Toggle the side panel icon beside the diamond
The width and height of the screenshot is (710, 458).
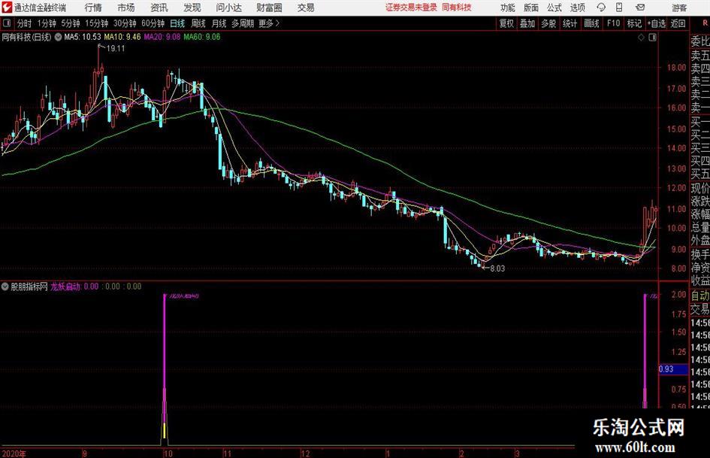coord(652,38)
